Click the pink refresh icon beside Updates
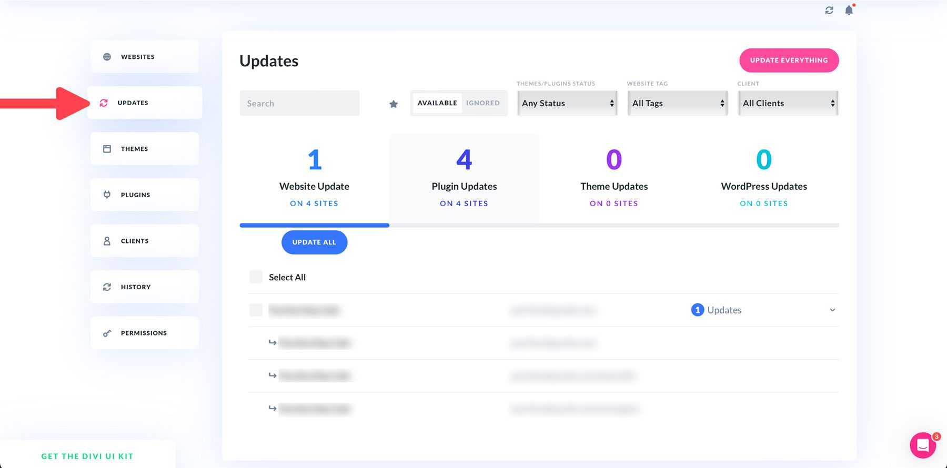The height and width of the screenshot is (468, 947). (104, 103)
